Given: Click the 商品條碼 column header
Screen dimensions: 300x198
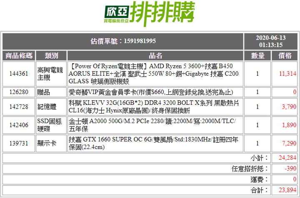Looking at the screenshot, I should point(19,56).
